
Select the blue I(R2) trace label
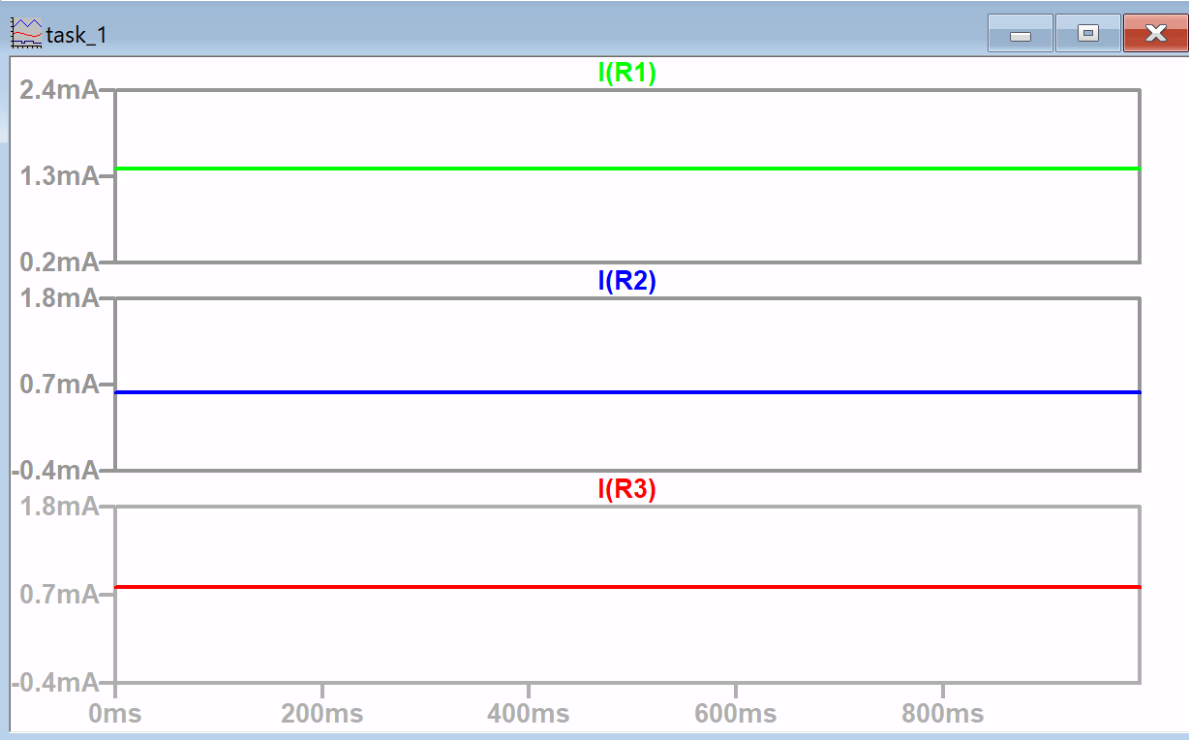tap(627, 282)
